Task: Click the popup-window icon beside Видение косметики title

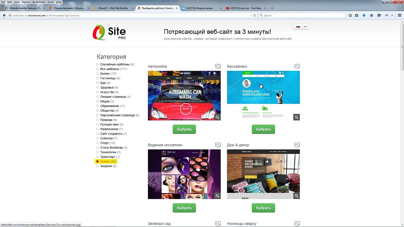Action: point(218,145)
